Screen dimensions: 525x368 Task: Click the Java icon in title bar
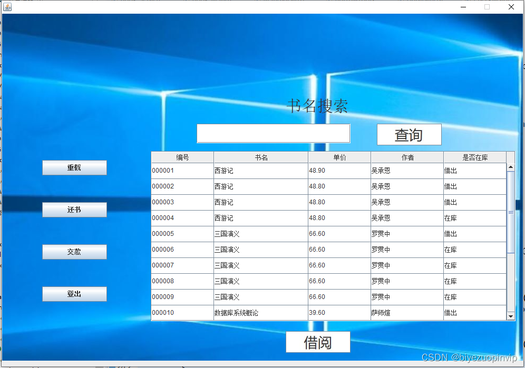tap(7, 7)
